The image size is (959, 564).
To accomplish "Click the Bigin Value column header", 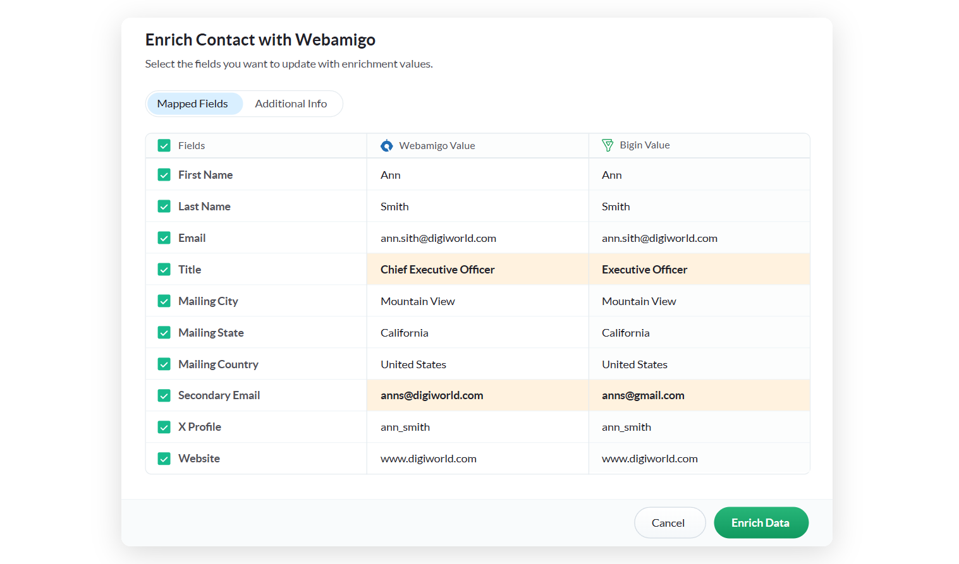I will [644, 145].
